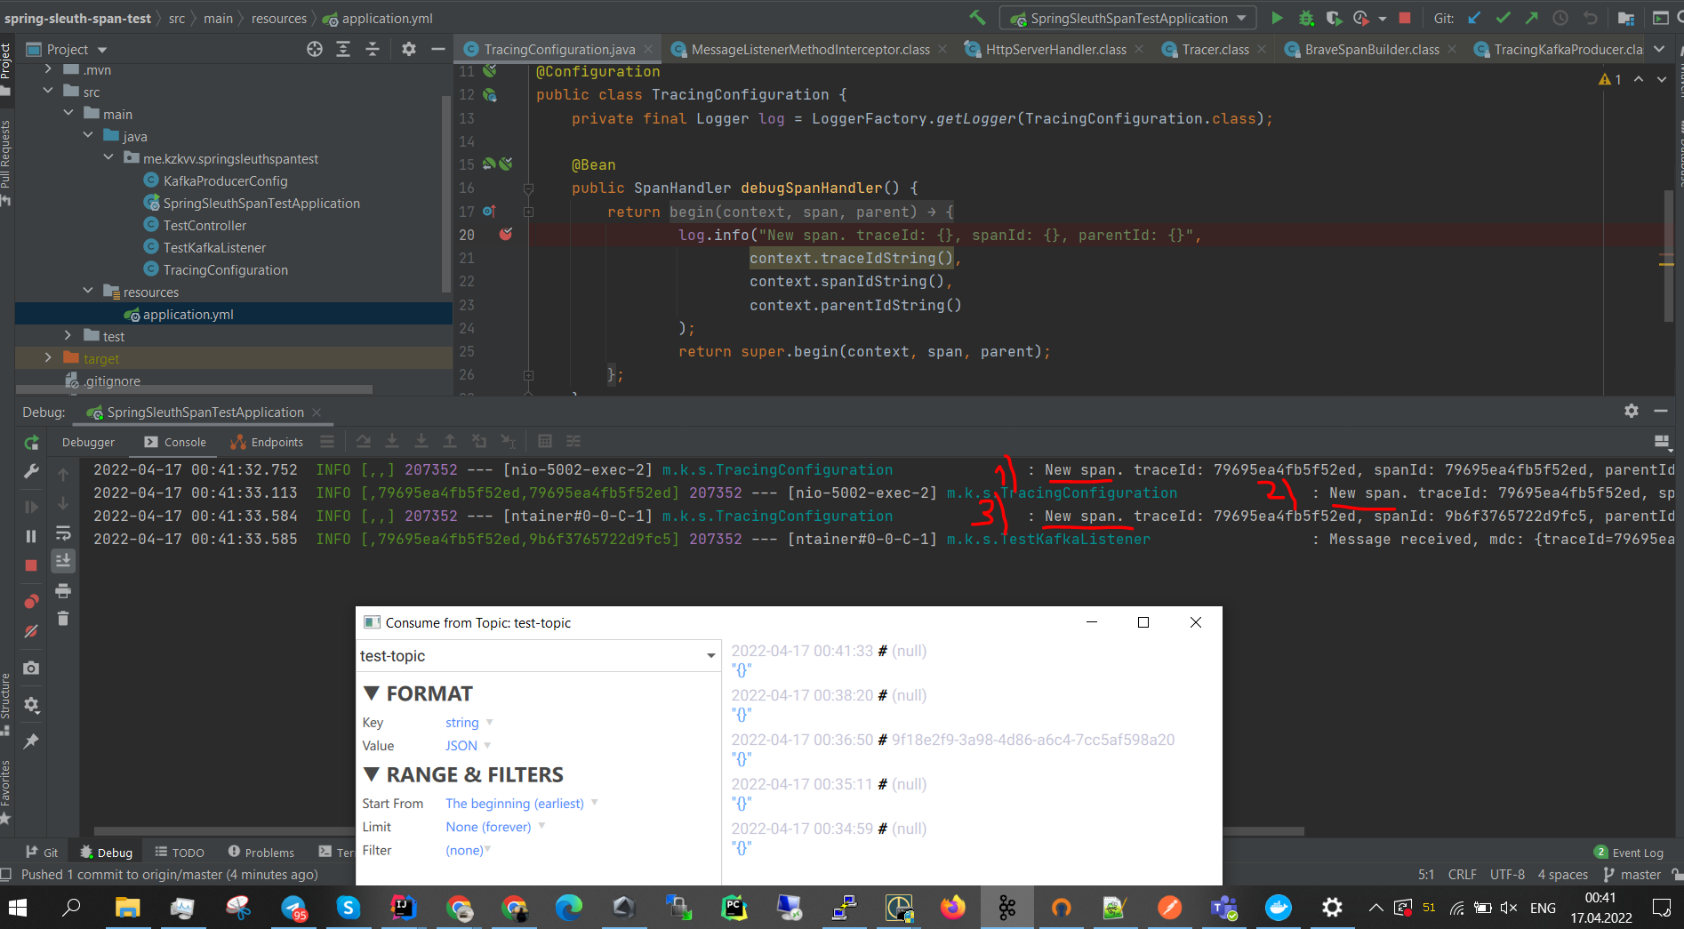The image size is (1684, 929).
Task: Switch to BraveSpanBuilder.class tab
Action: pyautogui.click(x=1371, y=50)
